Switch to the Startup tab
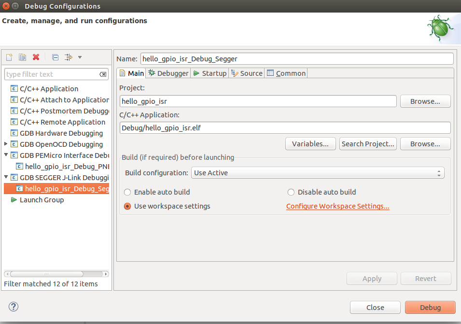 click(210, 73)
